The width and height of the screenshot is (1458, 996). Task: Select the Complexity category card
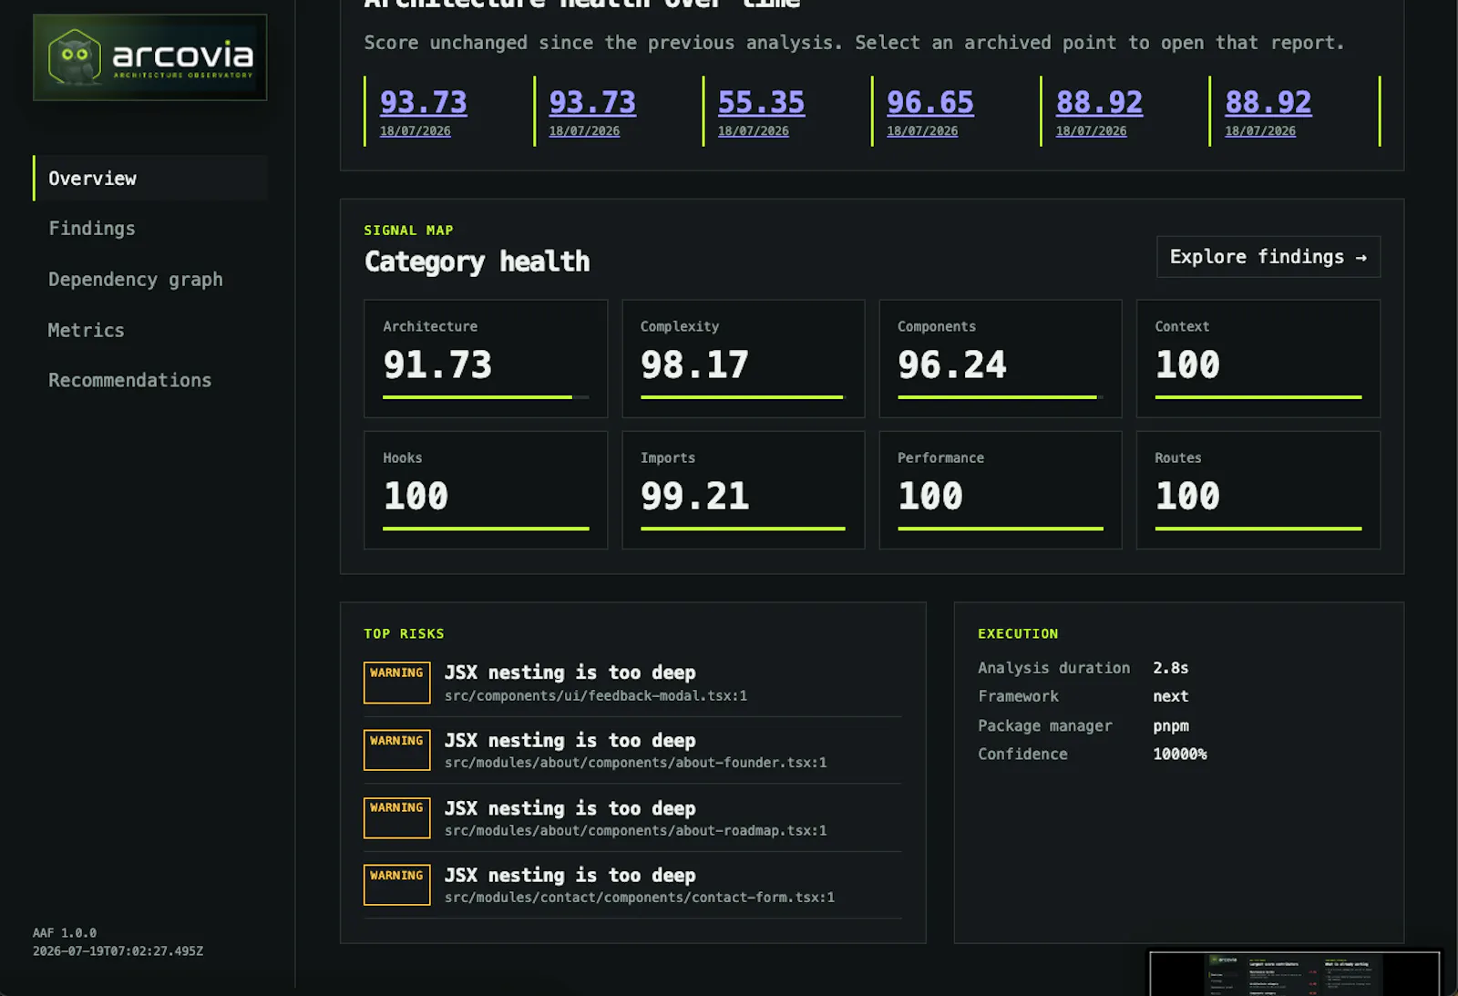click(x=743, y=358)
